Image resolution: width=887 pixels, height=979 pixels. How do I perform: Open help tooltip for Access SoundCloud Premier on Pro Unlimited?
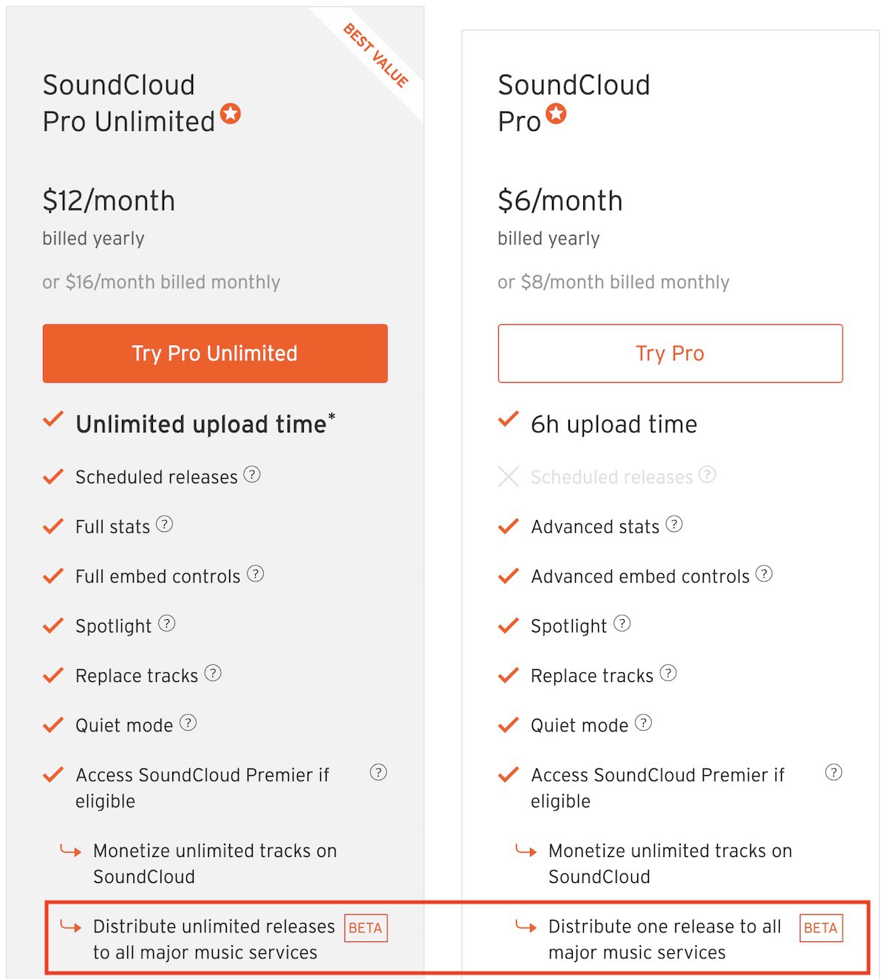tap(378, 773)
